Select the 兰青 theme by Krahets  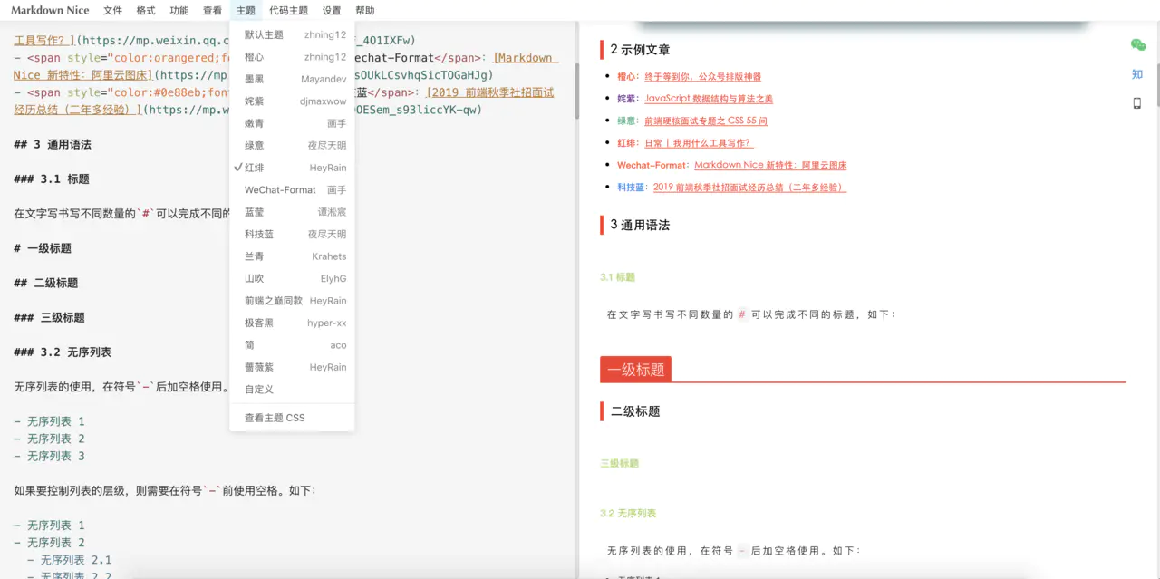[292, 256]
